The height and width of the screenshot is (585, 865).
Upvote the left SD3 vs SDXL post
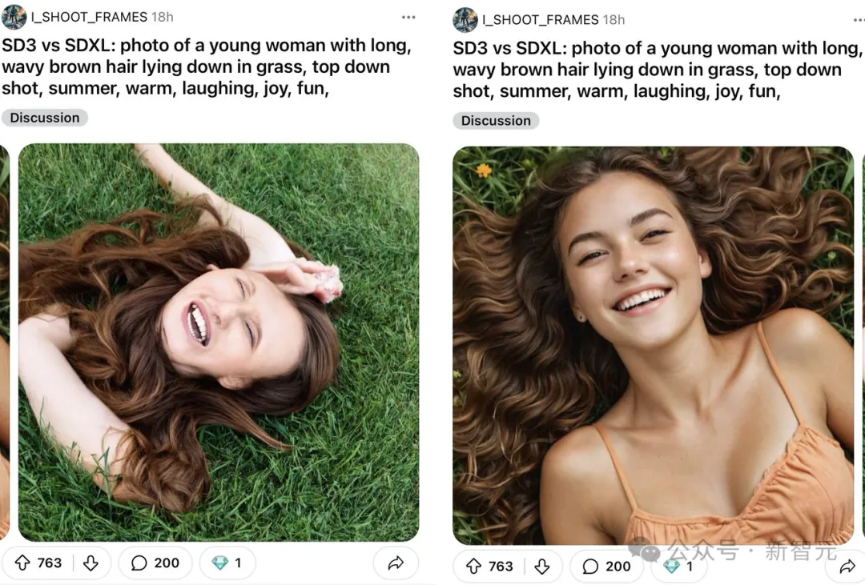[x=22, y=563]
